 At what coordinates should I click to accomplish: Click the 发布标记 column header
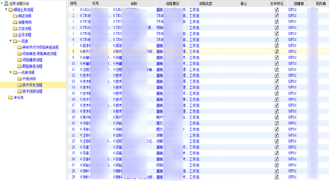coord(277,4)
